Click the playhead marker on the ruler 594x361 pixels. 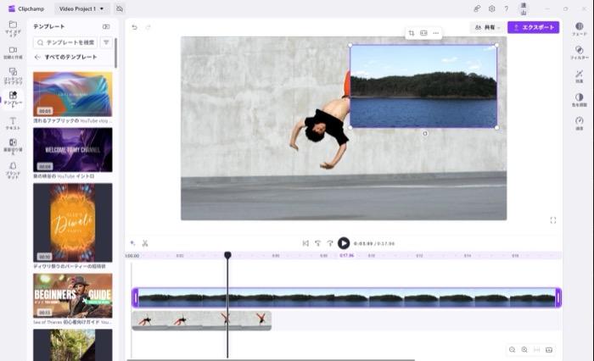[x=227, y=255]
